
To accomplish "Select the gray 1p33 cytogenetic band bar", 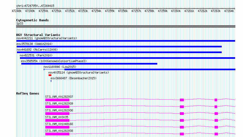I will (126, 26).
